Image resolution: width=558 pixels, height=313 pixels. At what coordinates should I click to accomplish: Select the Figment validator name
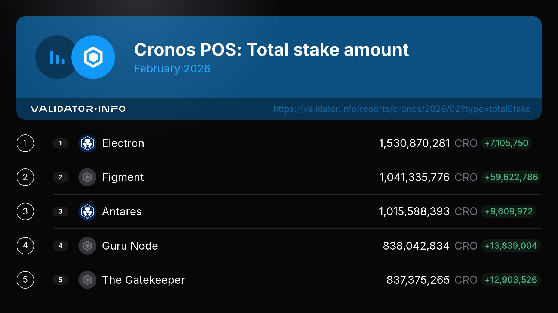pyautogui.click(x=123, y=177)
